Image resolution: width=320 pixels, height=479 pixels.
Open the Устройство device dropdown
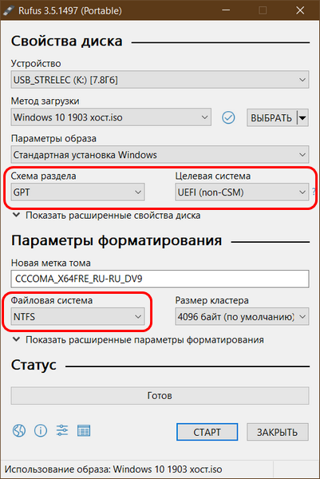(160, 80)
